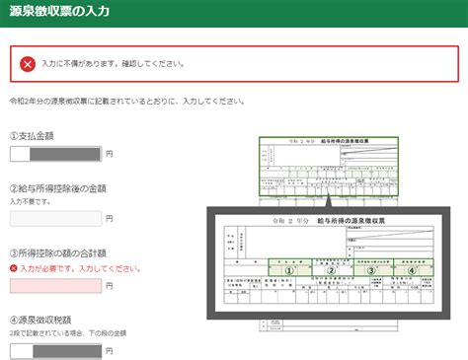The image size is (468, 360).
Task: Click the ③所得控除の額の合計額 label
Action: pyautogui.click(x=58, y=253)
